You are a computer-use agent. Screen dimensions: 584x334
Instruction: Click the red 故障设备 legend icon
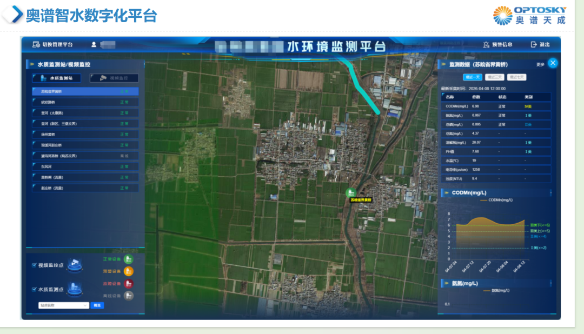click(x=129, y=284)
